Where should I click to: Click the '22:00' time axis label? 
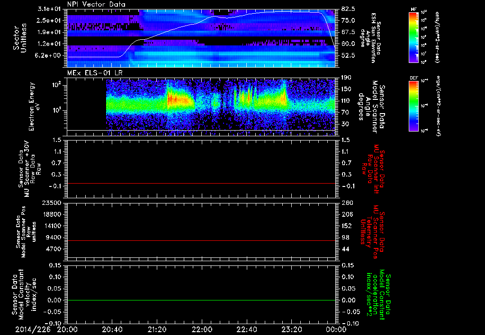[202, 329]
